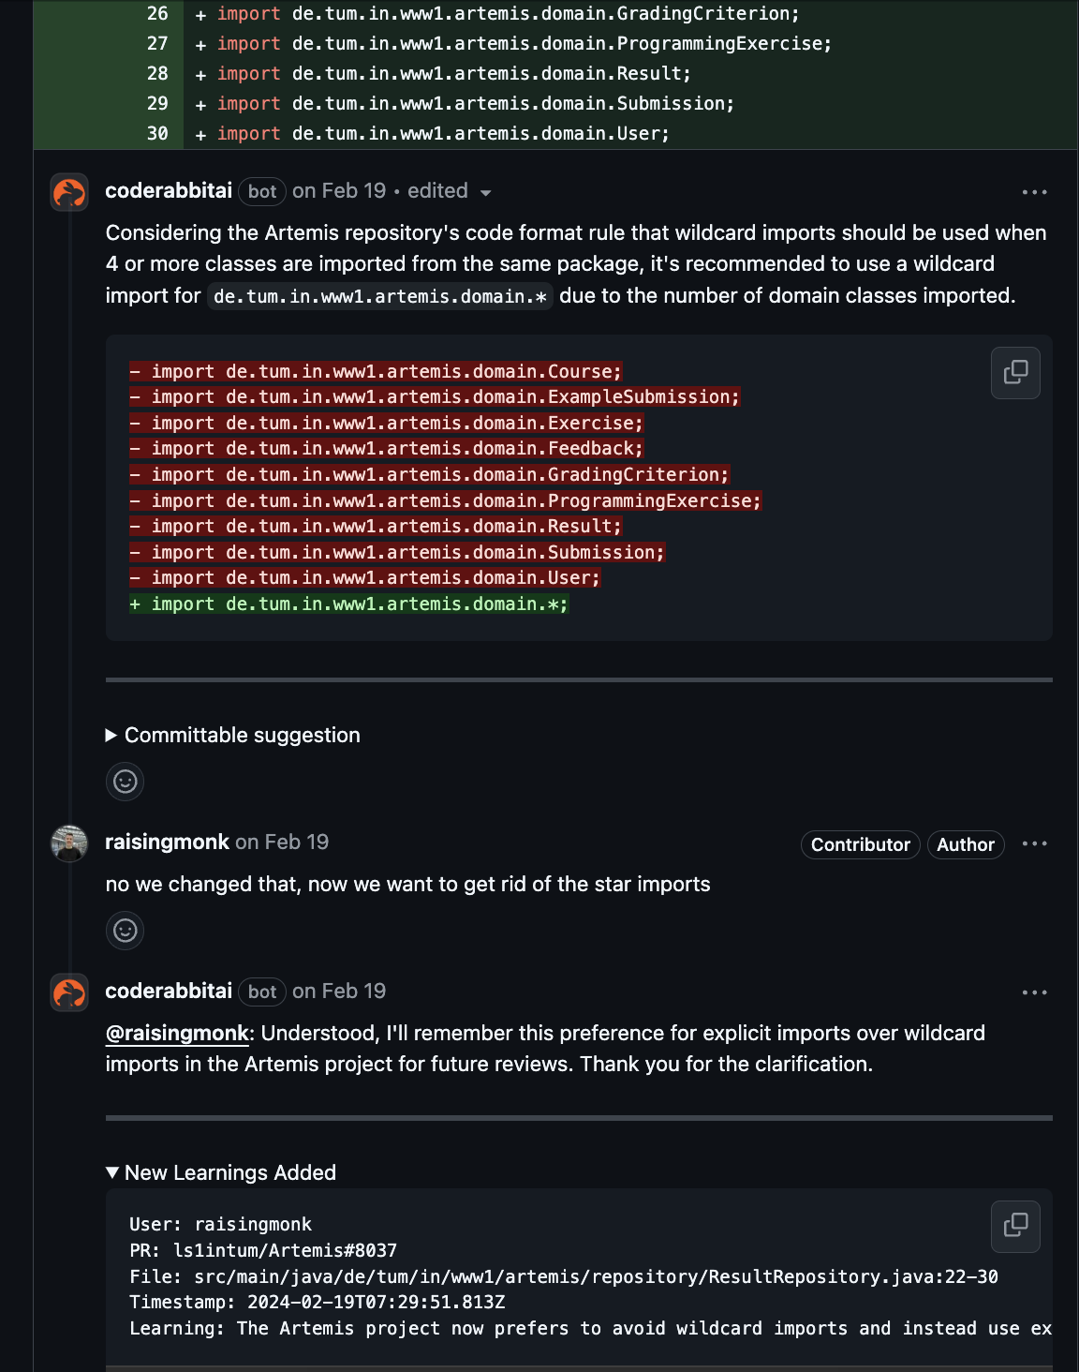Open raisingmonk's profile via username
Viewport: 1079px width, 1372px height.
click(168, 843)
